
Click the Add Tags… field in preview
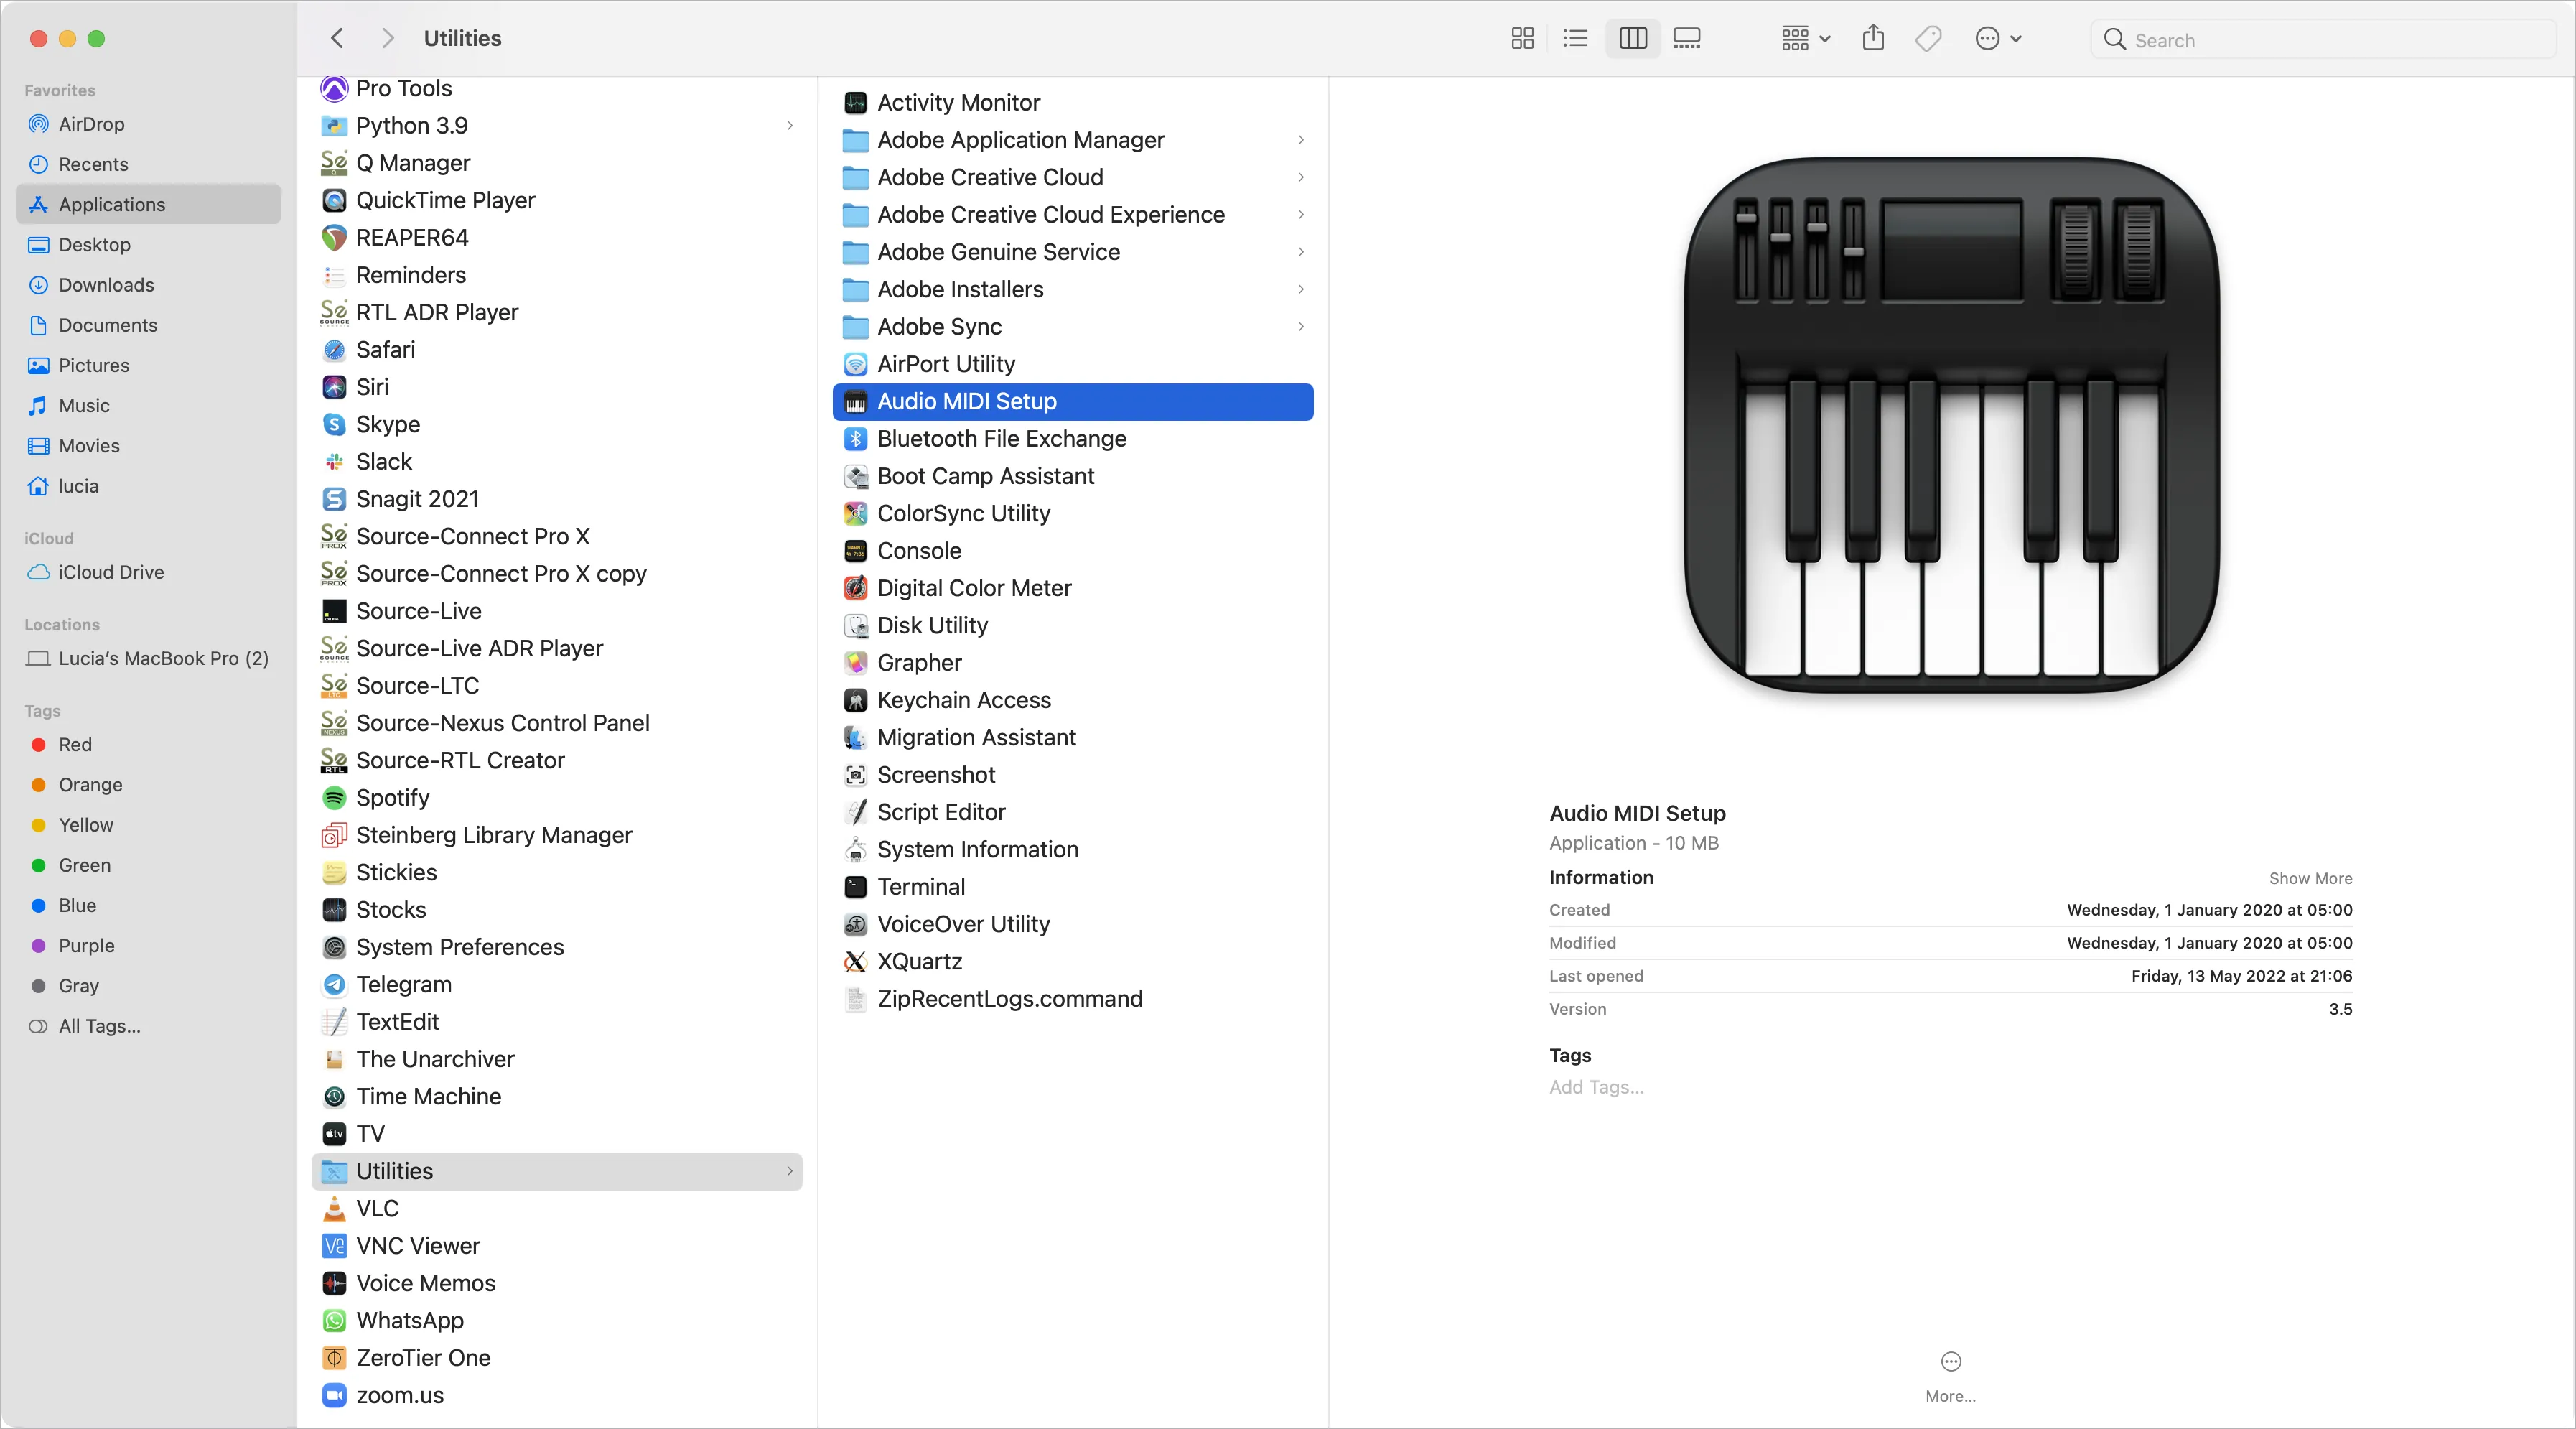pos(1596,1087)
